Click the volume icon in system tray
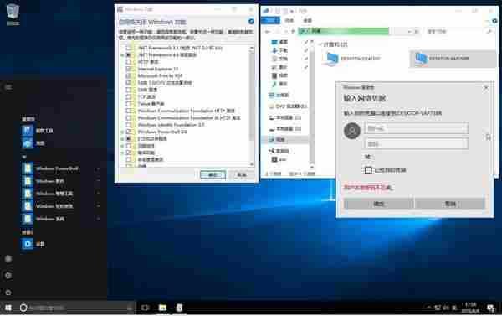 click(x=446, y=308)
